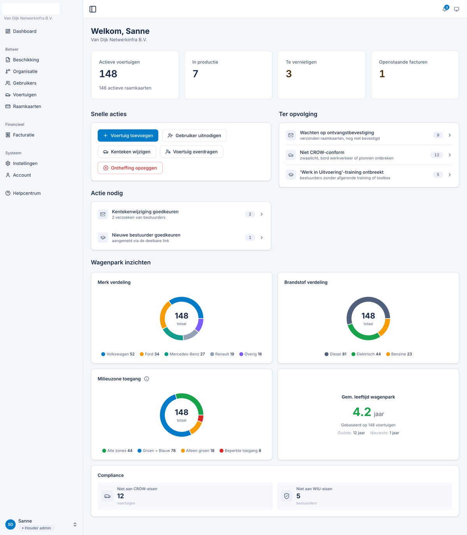This screenshot has width=467, height=535.
Task: Open Instellingen under Systeem
Action: pyautogui.click(x=41, y=164)
